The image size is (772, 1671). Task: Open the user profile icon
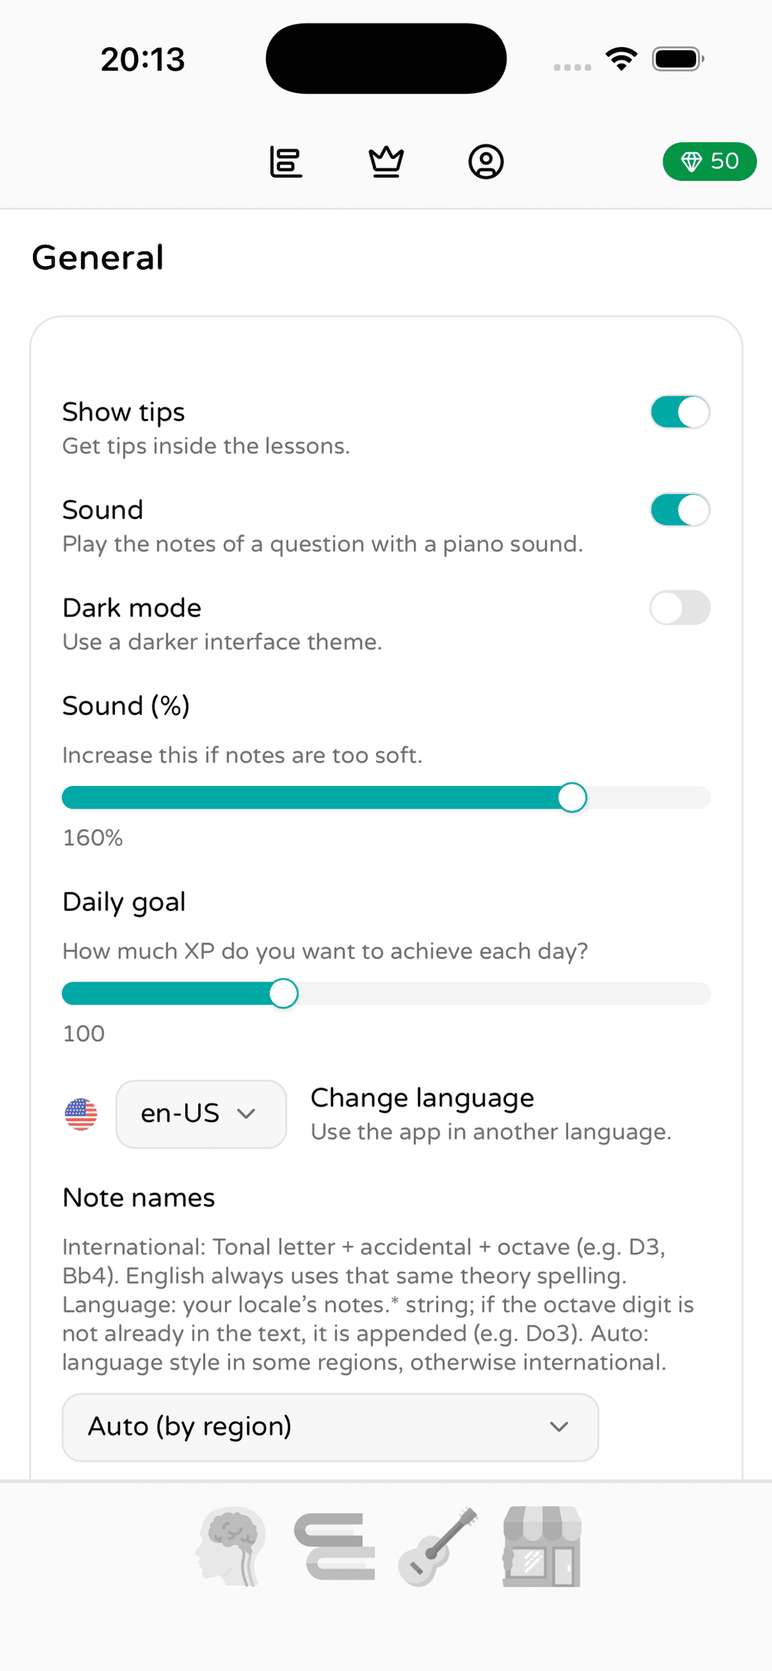point(486,162)
